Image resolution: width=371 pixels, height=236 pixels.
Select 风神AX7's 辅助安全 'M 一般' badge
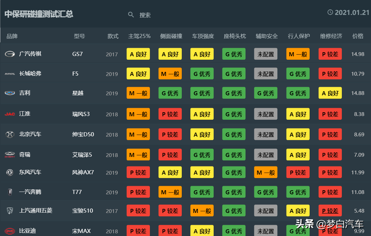[266, 173]
